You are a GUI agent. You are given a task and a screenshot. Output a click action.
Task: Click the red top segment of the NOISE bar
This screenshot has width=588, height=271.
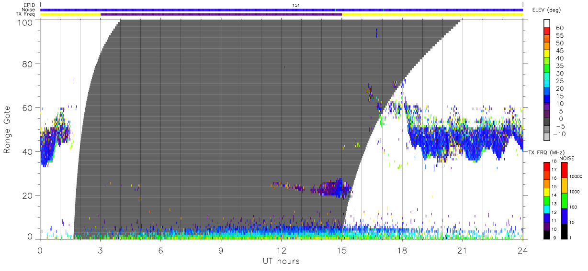click(564, 170)
